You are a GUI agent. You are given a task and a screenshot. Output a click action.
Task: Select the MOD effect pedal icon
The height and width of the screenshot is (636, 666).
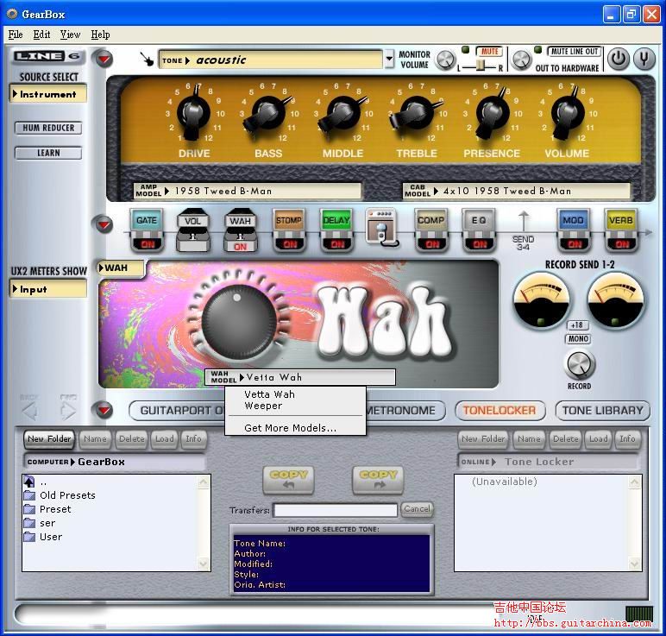(x=574, y=230)
